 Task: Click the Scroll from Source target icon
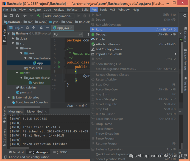coord(27,28)
